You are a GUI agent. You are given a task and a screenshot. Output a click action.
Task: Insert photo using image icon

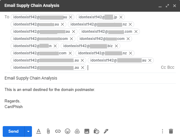coord(87,131)
